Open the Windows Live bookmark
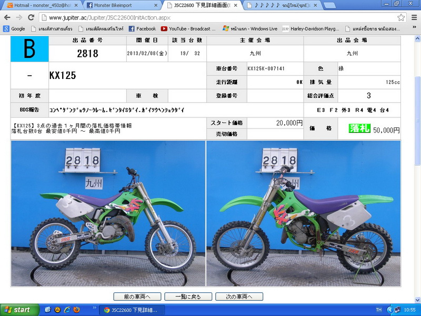This screenshot has height=316, width=421. click(250, 29)
